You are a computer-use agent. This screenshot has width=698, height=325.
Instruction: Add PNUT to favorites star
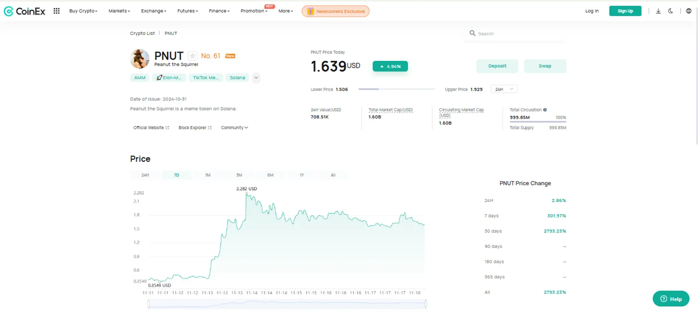[x=192, y=56]
